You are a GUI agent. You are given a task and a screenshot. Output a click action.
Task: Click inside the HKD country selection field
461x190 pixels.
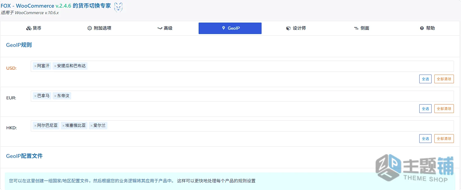242,126
